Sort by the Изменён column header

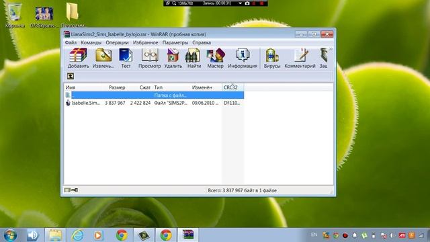[x=202, y=87]
